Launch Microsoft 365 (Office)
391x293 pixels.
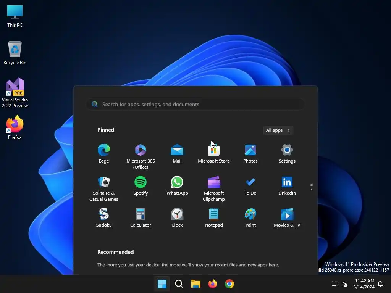pos(141,156)
